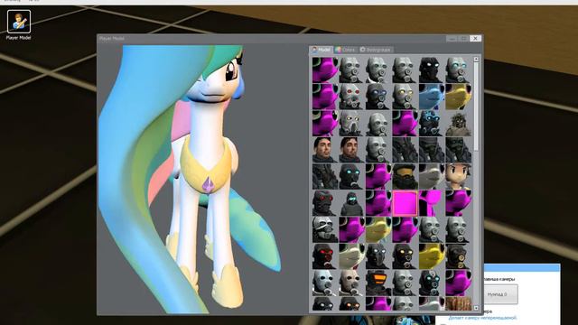
Task: Select brown gas mask with gold filters
Action: click(x=458, y=255)
